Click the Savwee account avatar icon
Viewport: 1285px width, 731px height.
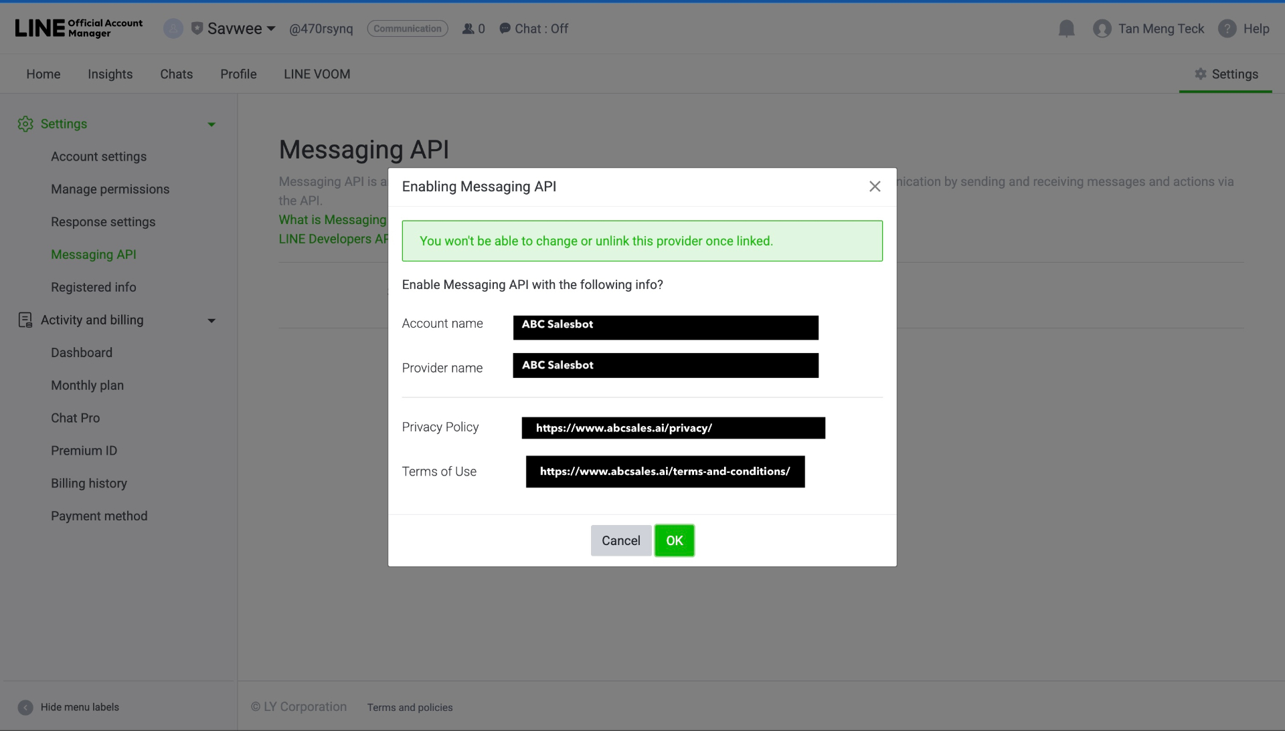pyautogui.click(x=173, y=29)
